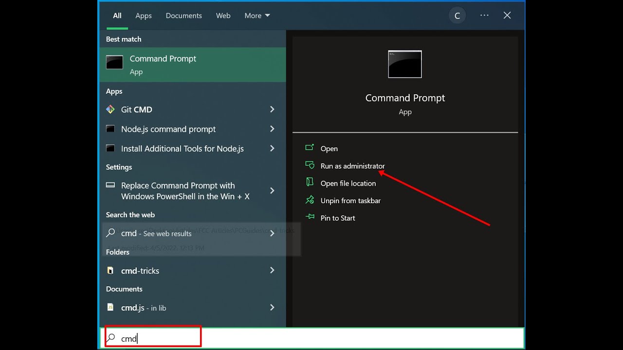Click the Replace Command Prompt setting icon

coord(110,185)
